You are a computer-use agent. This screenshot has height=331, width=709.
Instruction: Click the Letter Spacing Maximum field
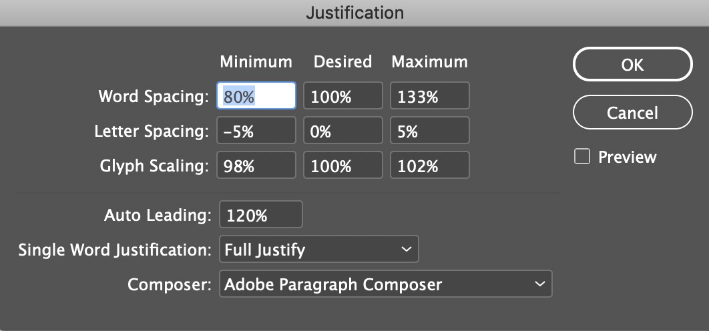(429, 131)
